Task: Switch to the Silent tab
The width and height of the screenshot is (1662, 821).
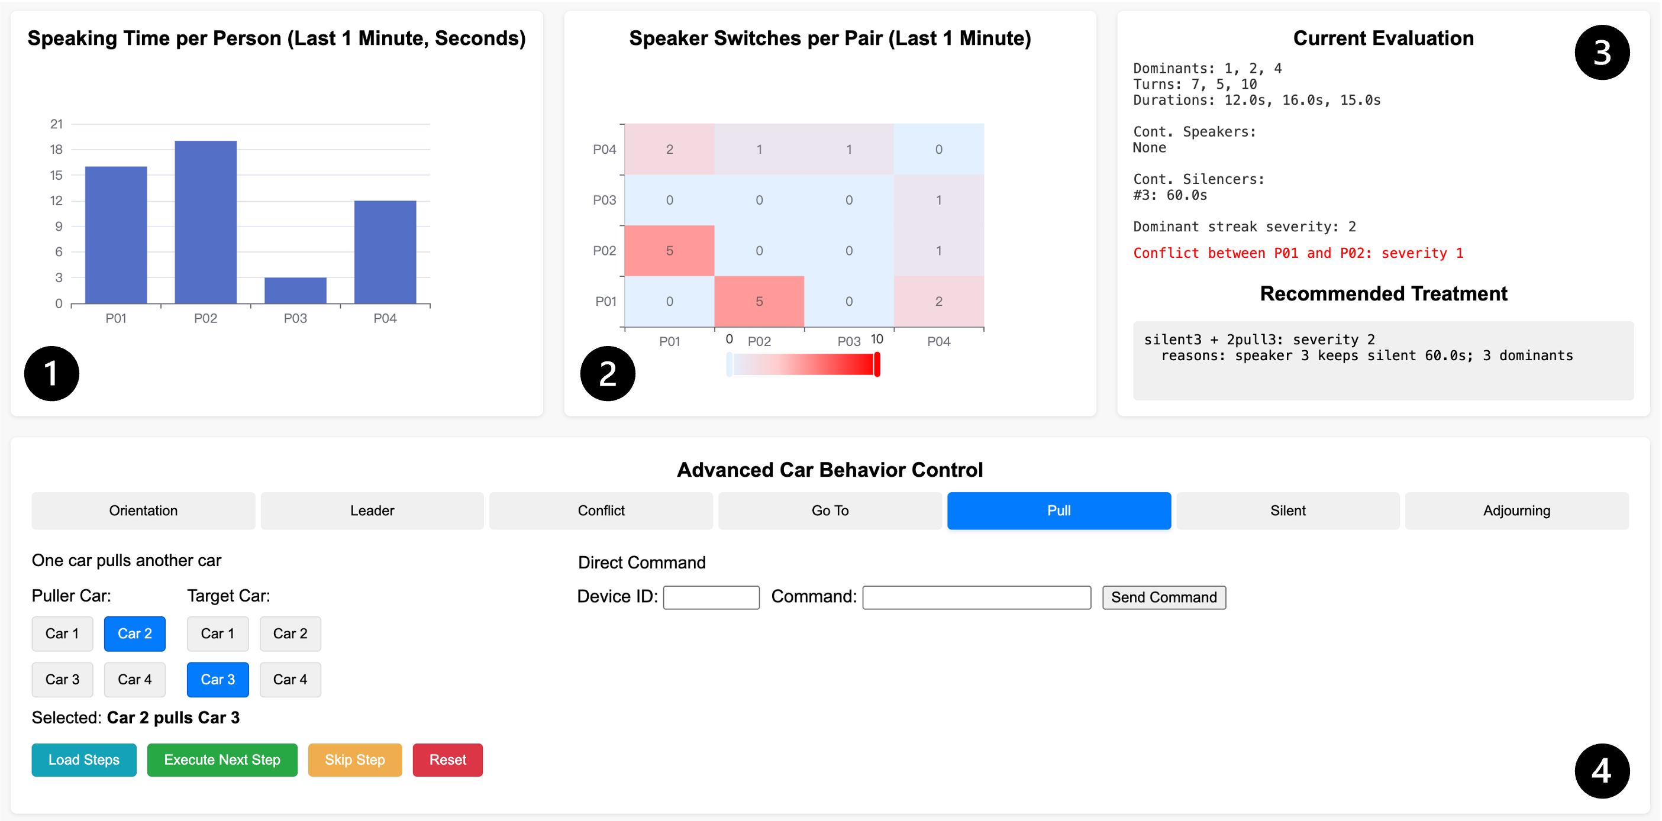Action: [1287, 510]
